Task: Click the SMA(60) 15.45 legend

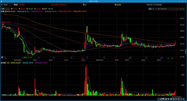Action: pos(51,12)
